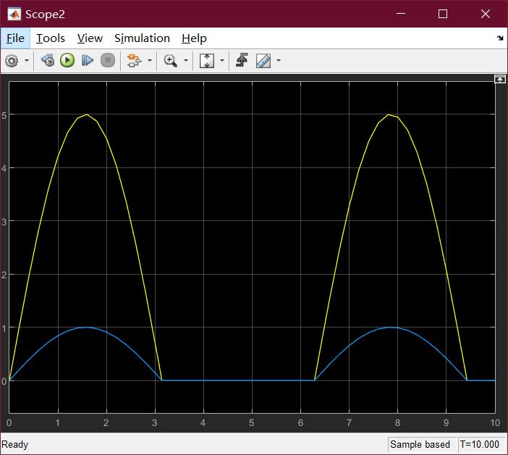Select the Zoom tool magnifier icon

pyautogui.click(x=171, y=61)
